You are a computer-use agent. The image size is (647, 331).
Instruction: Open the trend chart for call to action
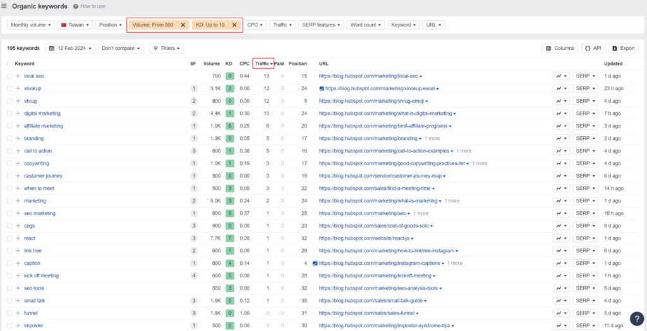[561, 151]
